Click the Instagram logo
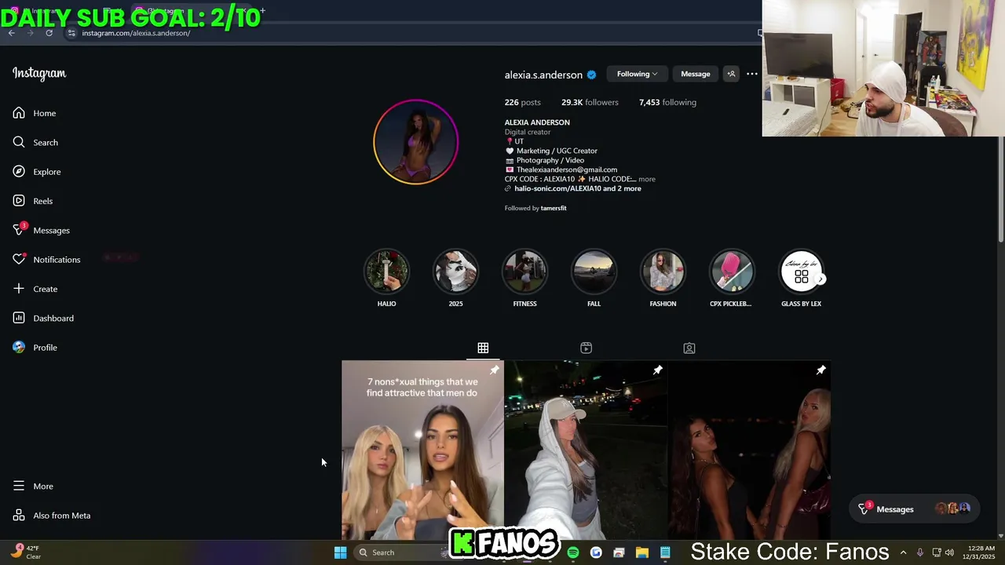Viewport: 1005px width, 565px height. (x=39, y=74)
